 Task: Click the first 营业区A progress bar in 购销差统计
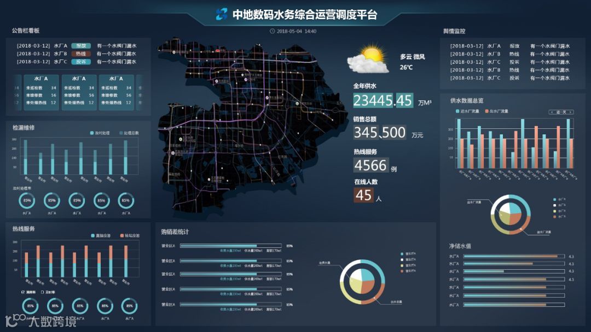(x=231, y=246)
